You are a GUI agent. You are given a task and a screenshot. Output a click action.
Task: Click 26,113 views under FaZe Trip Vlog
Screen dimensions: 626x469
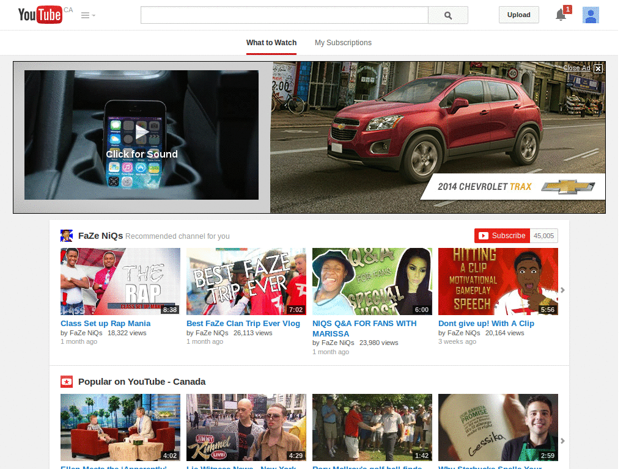click(252, 333)
